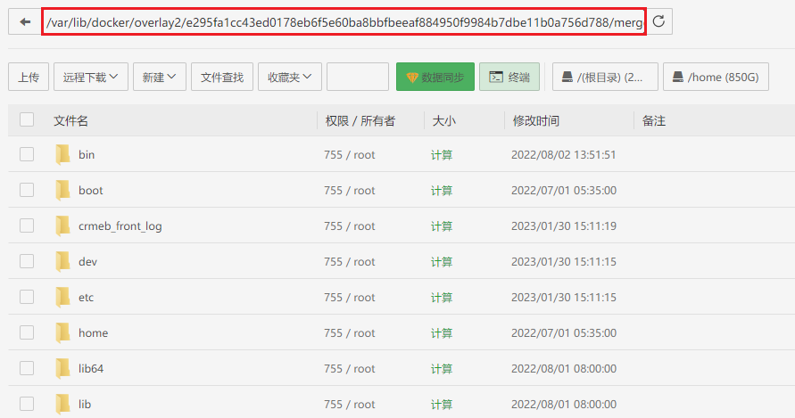The image size is (795, 418).
Task: Click the 上传 upload button
Action: coord(29,77)
